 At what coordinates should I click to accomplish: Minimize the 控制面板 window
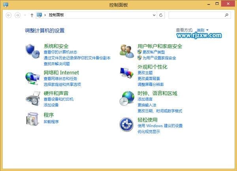click(x=209, y=4)
